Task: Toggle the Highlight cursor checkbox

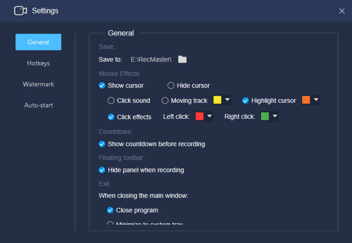Action: (245, 101)
